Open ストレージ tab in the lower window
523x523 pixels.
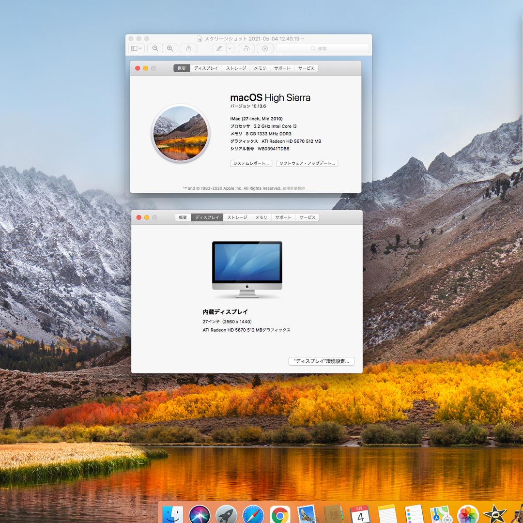tap(237, 217)
